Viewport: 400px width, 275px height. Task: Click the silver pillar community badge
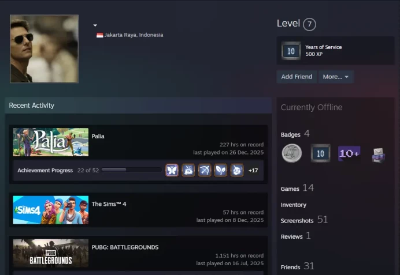(291, 153)
